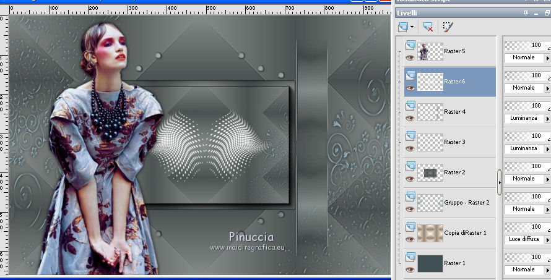Click Luminanza blend field of Raster 4
Viewport: 551px width, 280px height.
click(x=524, y=119)
